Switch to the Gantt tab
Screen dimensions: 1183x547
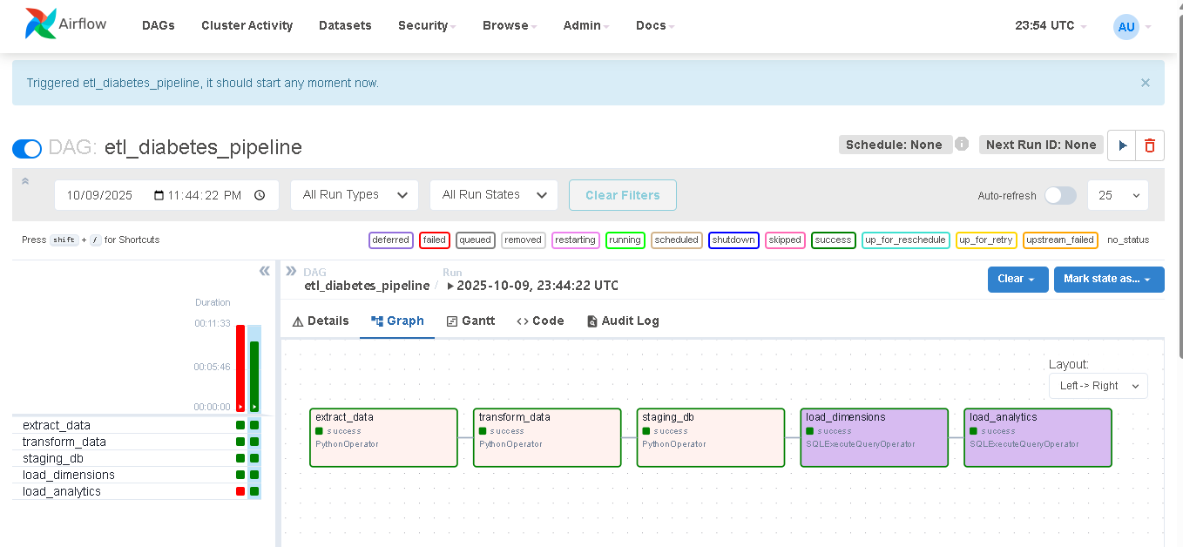point(470,321)
